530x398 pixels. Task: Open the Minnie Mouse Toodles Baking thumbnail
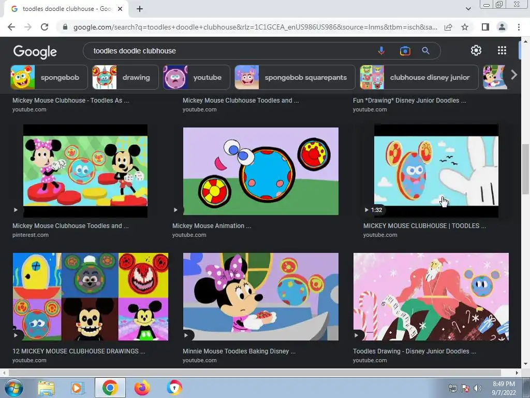click(x=261, y=296)
